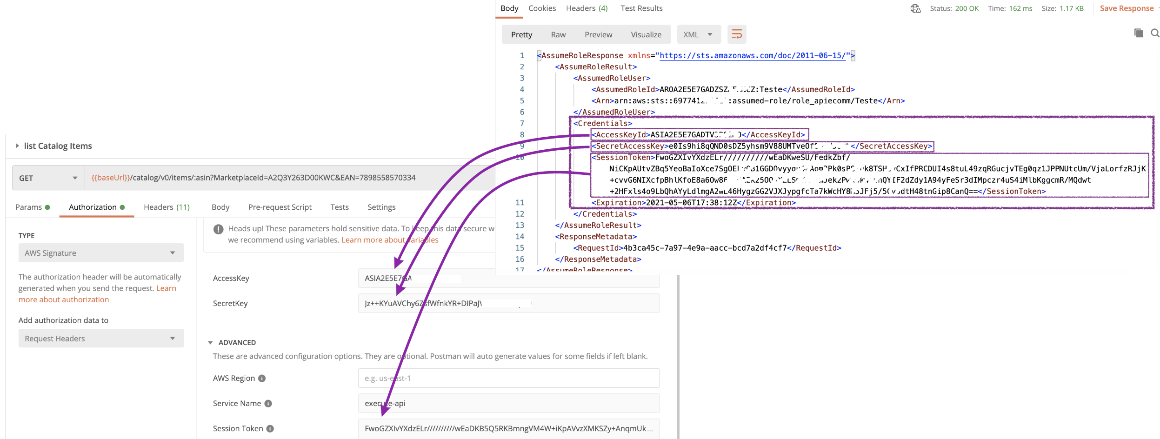Click the Session Token input field
1160x439 pixels.
(509, 429)
